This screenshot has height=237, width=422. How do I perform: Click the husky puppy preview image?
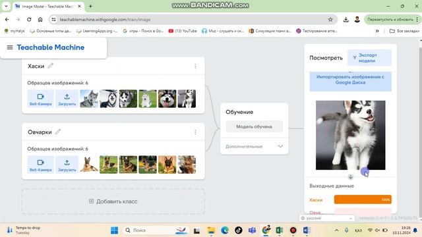(350, 135)
